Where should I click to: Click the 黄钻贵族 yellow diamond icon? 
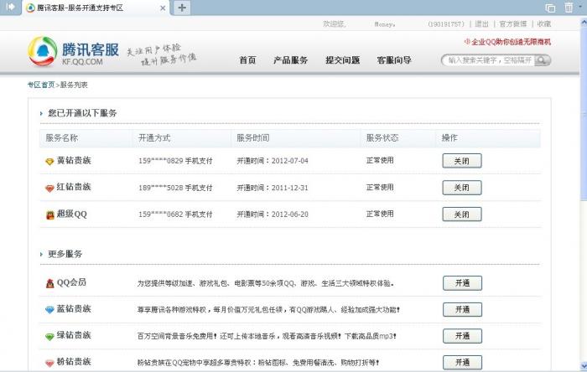[x=49, y=162]
